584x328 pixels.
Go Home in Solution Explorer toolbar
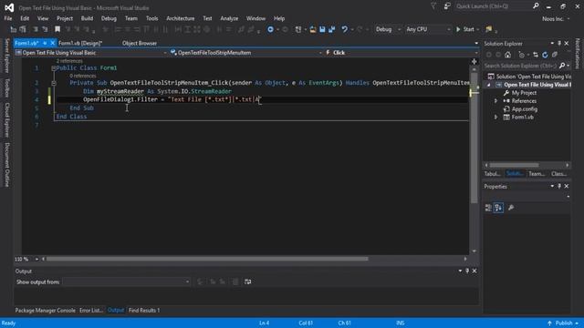[x=507, y=55]
